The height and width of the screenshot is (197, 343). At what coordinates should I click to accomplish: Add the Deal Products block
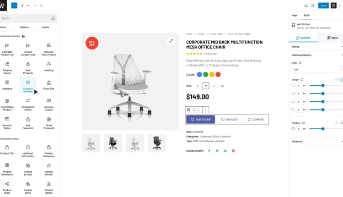click(28, 68)
